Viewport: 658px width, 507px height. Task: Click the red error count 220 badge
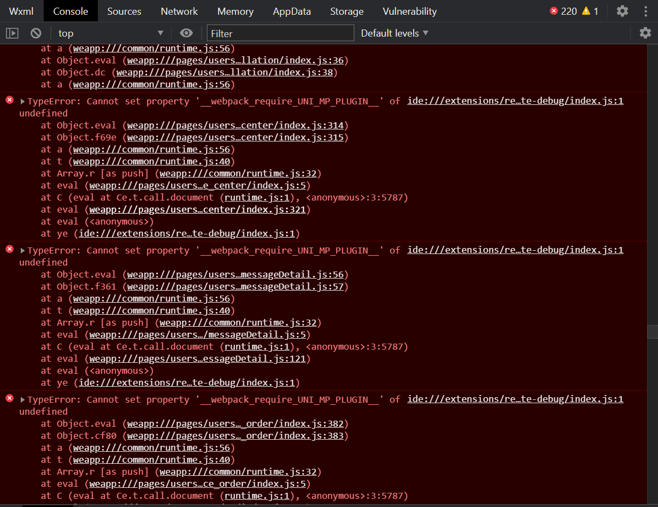[563, 11]
